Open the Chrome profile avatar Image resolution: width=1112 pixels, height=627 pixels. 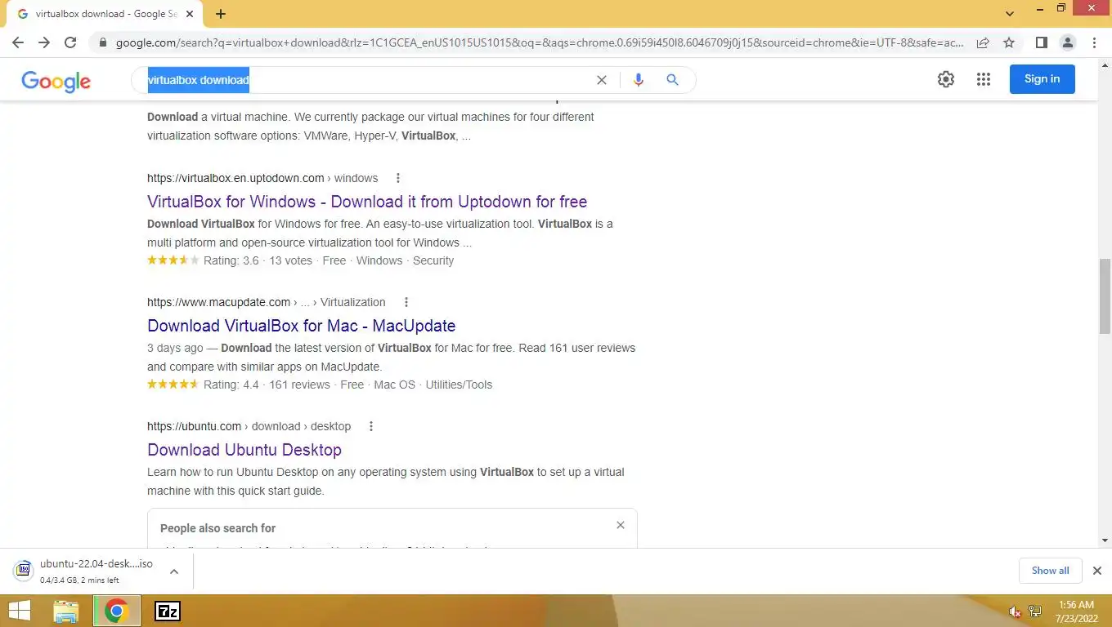(1067, 42)
